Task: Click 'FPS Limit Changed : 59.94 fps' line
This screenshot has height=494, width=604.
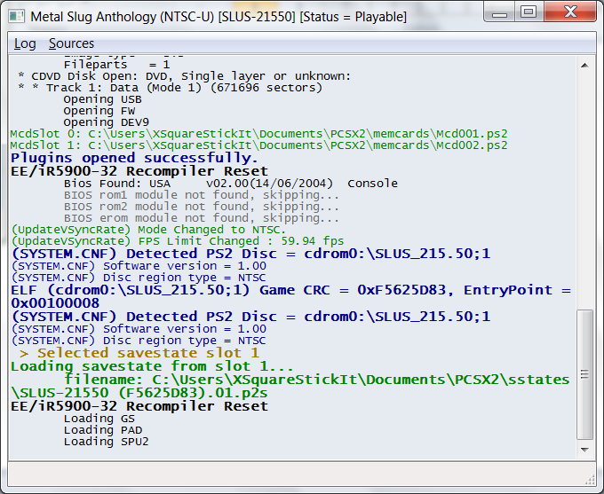Action: click(178, 241)
